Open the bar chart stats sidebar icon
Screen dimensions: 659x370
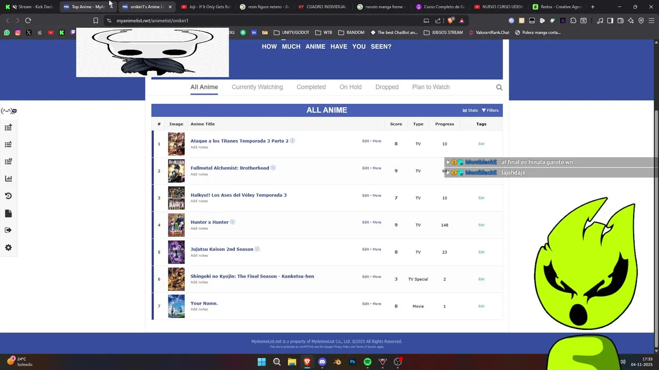(x=8, y=178)
